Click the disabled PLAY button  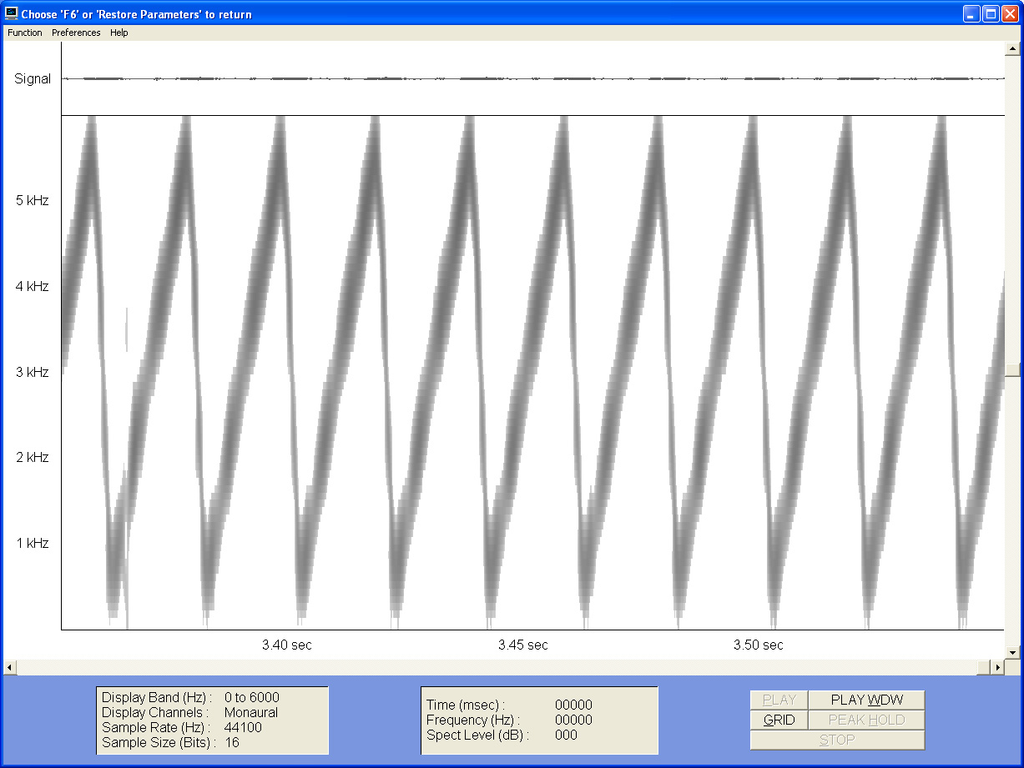tap(779, 700)
